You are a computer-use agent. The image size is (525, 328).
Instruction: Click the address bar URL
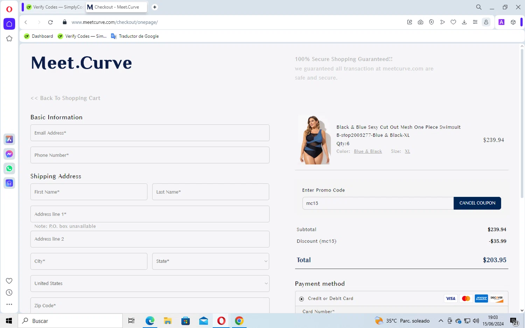114,22
